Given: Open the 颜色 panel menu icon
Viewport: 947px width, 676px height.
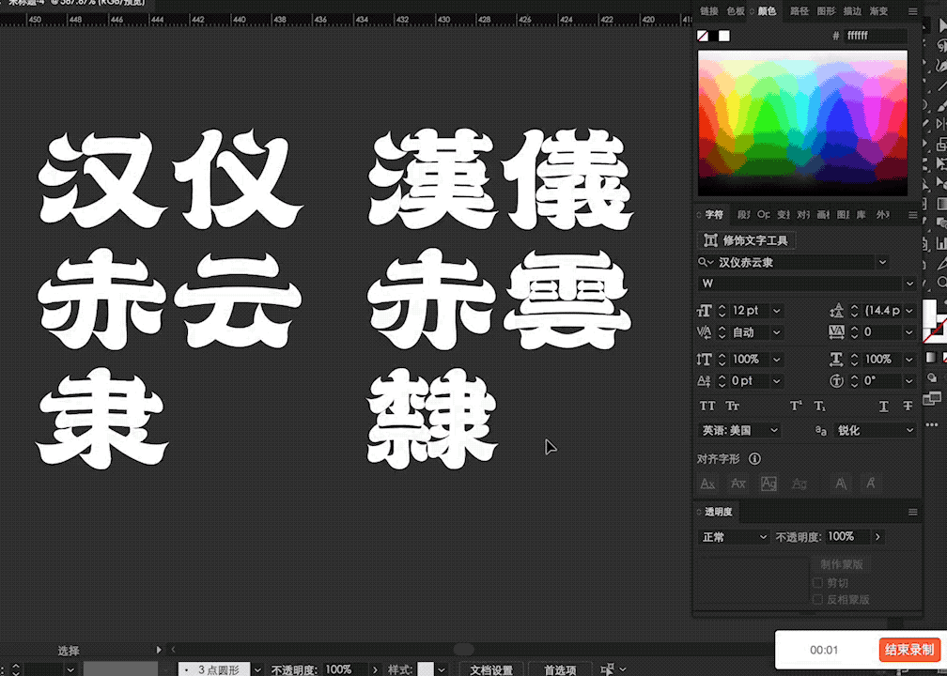Looking at the screenshot, I should 912,11.
